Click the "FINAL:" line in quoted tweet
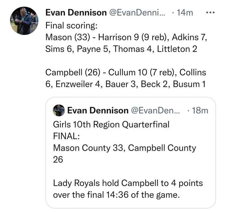The width and height of the screenshot is (226, 213). pyautogui.click(x=66, y=136)
